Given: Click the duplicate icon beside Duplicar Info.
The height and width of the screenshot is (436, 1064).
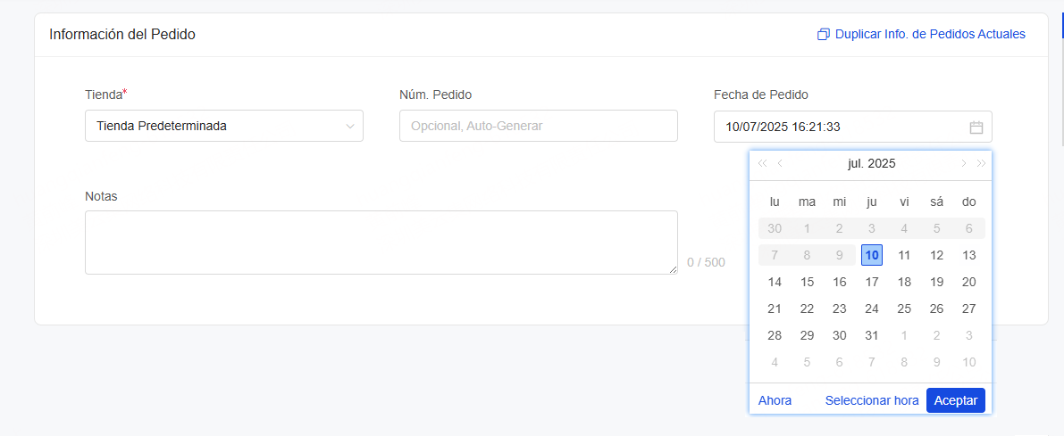Looking at the screenshot, I should (823, 35).
